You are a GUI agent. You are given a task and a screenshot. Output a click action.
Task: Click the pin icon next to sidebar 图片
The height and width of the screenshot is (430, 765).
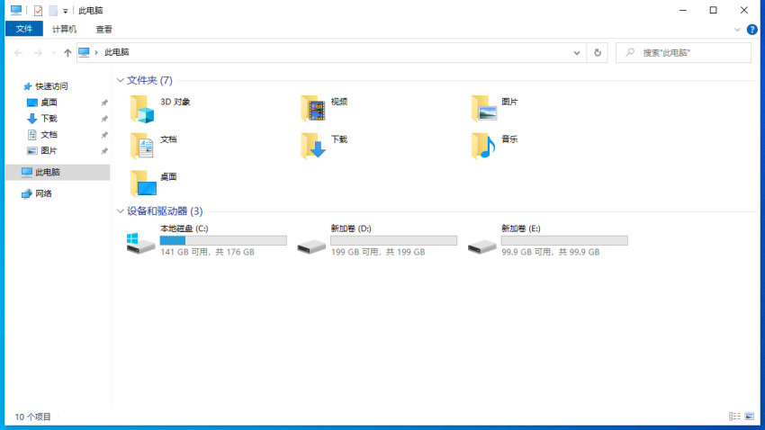[104, 150]
